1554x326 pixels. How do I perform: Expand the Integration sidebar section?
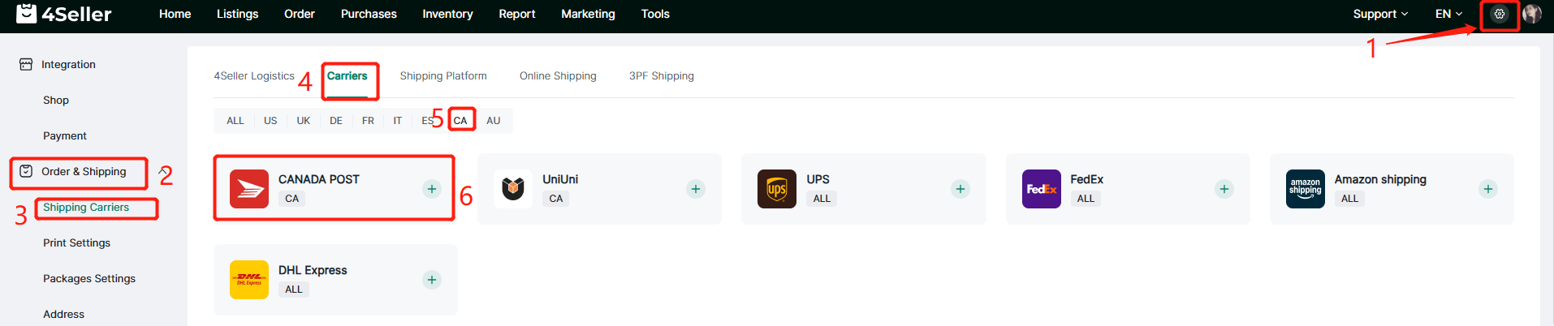(68, 64)
